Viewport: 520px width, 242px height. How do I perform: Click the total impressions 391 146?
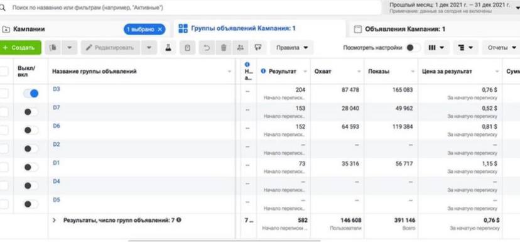click(404, 220)
